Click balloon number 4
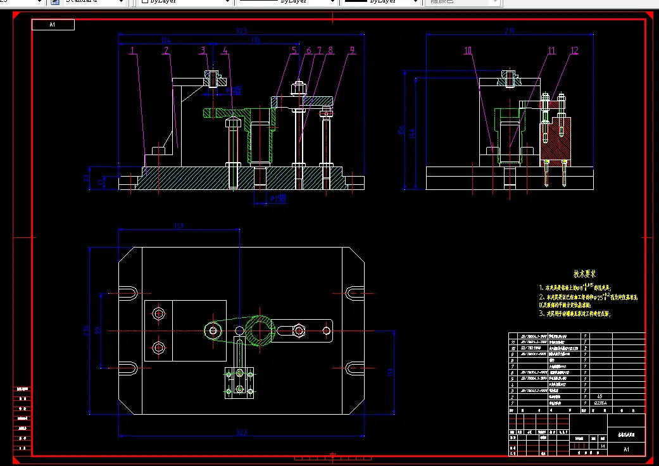 click(x=225, y=51)
